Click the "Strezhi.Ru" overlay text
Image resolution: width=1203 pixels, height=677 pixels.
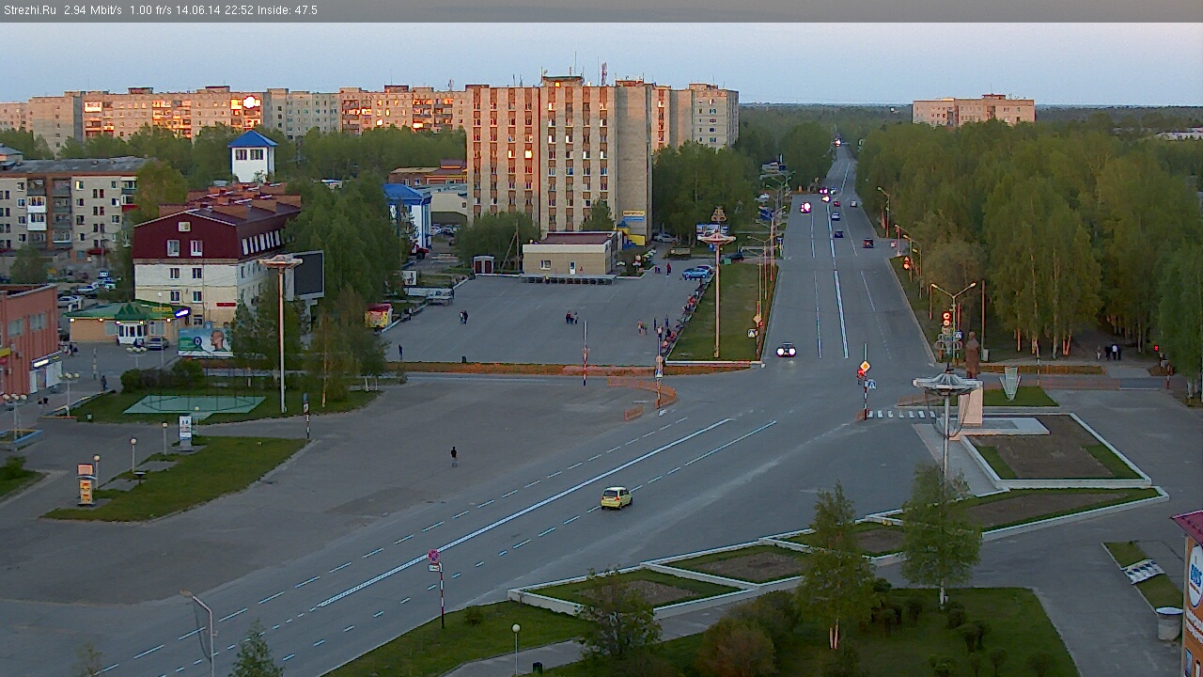point(29,10)
